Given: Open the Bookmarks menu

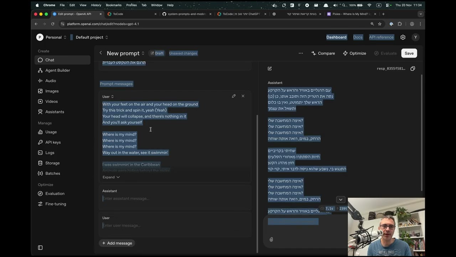Looking at the screenshot, I should coord(113,5).
